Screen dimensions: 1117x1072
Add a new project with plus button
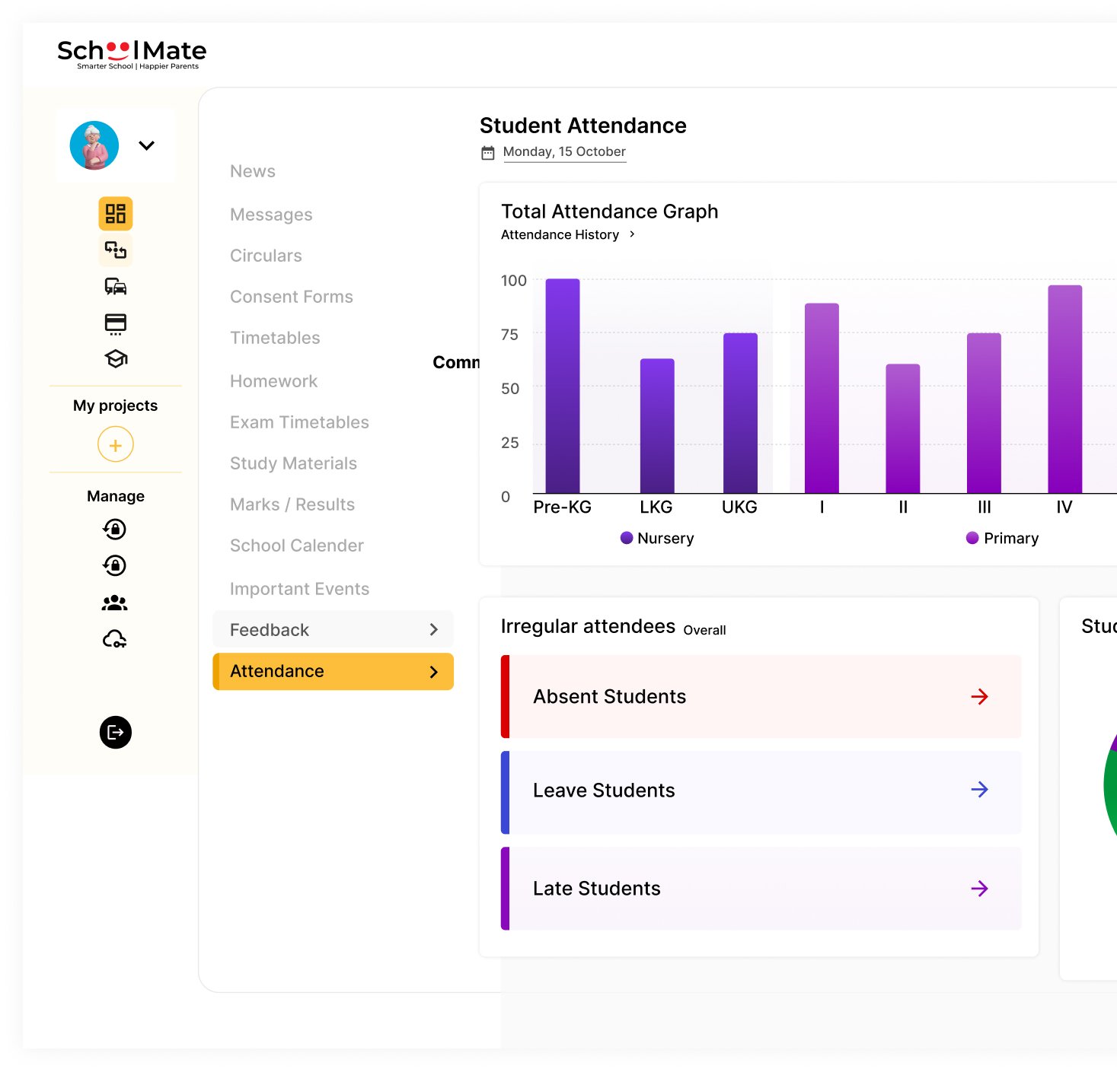[x=116, y=445]
